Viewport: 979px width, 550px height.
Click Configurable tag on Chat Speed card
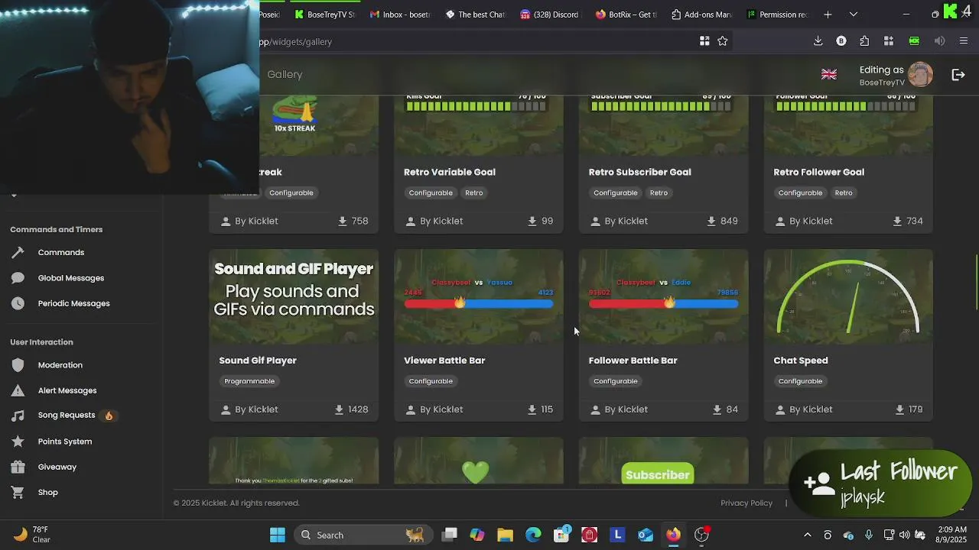800,381
